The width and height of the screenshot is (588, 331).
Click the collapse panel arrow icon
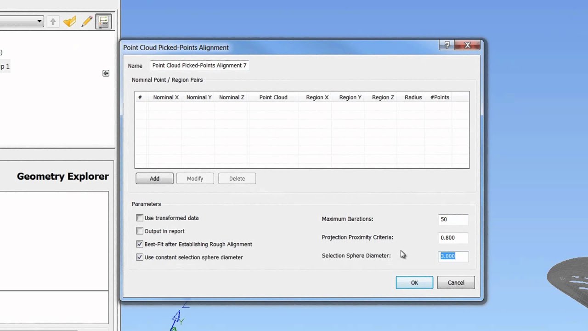point(106,74)
